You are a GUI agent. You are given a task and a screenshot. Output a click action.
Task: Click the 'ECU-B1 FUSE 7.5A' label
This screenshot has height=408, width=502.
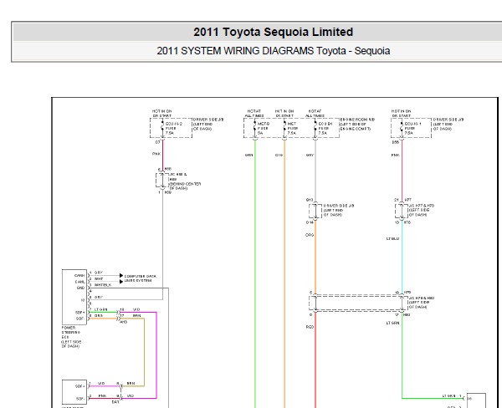(325, 128)
